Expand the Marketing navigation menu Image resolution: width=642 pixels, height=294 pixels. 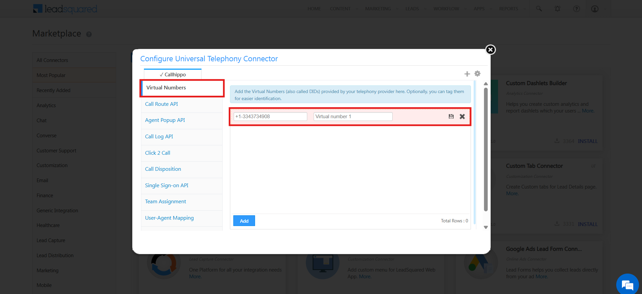(x=381, y=9)
